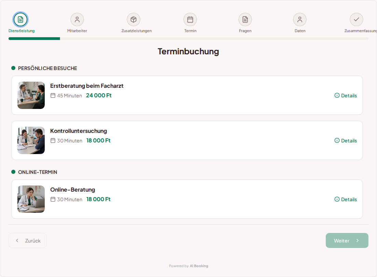377x277 pixels.
Task: Click the green booking progress bar
Action: 34,39
